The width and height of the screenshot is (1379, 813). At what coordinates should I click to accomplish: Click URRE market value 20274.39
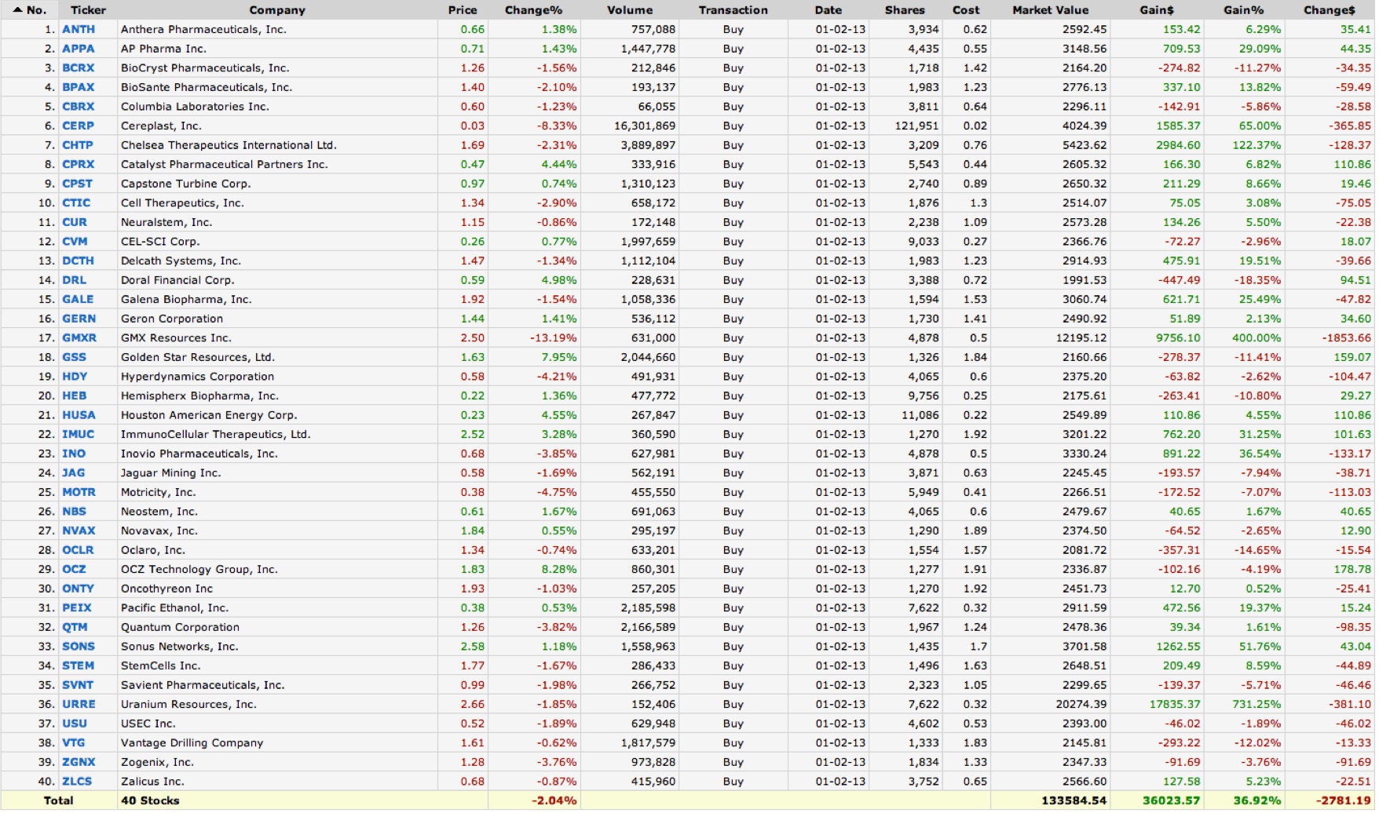click(x=1081, y=705)
